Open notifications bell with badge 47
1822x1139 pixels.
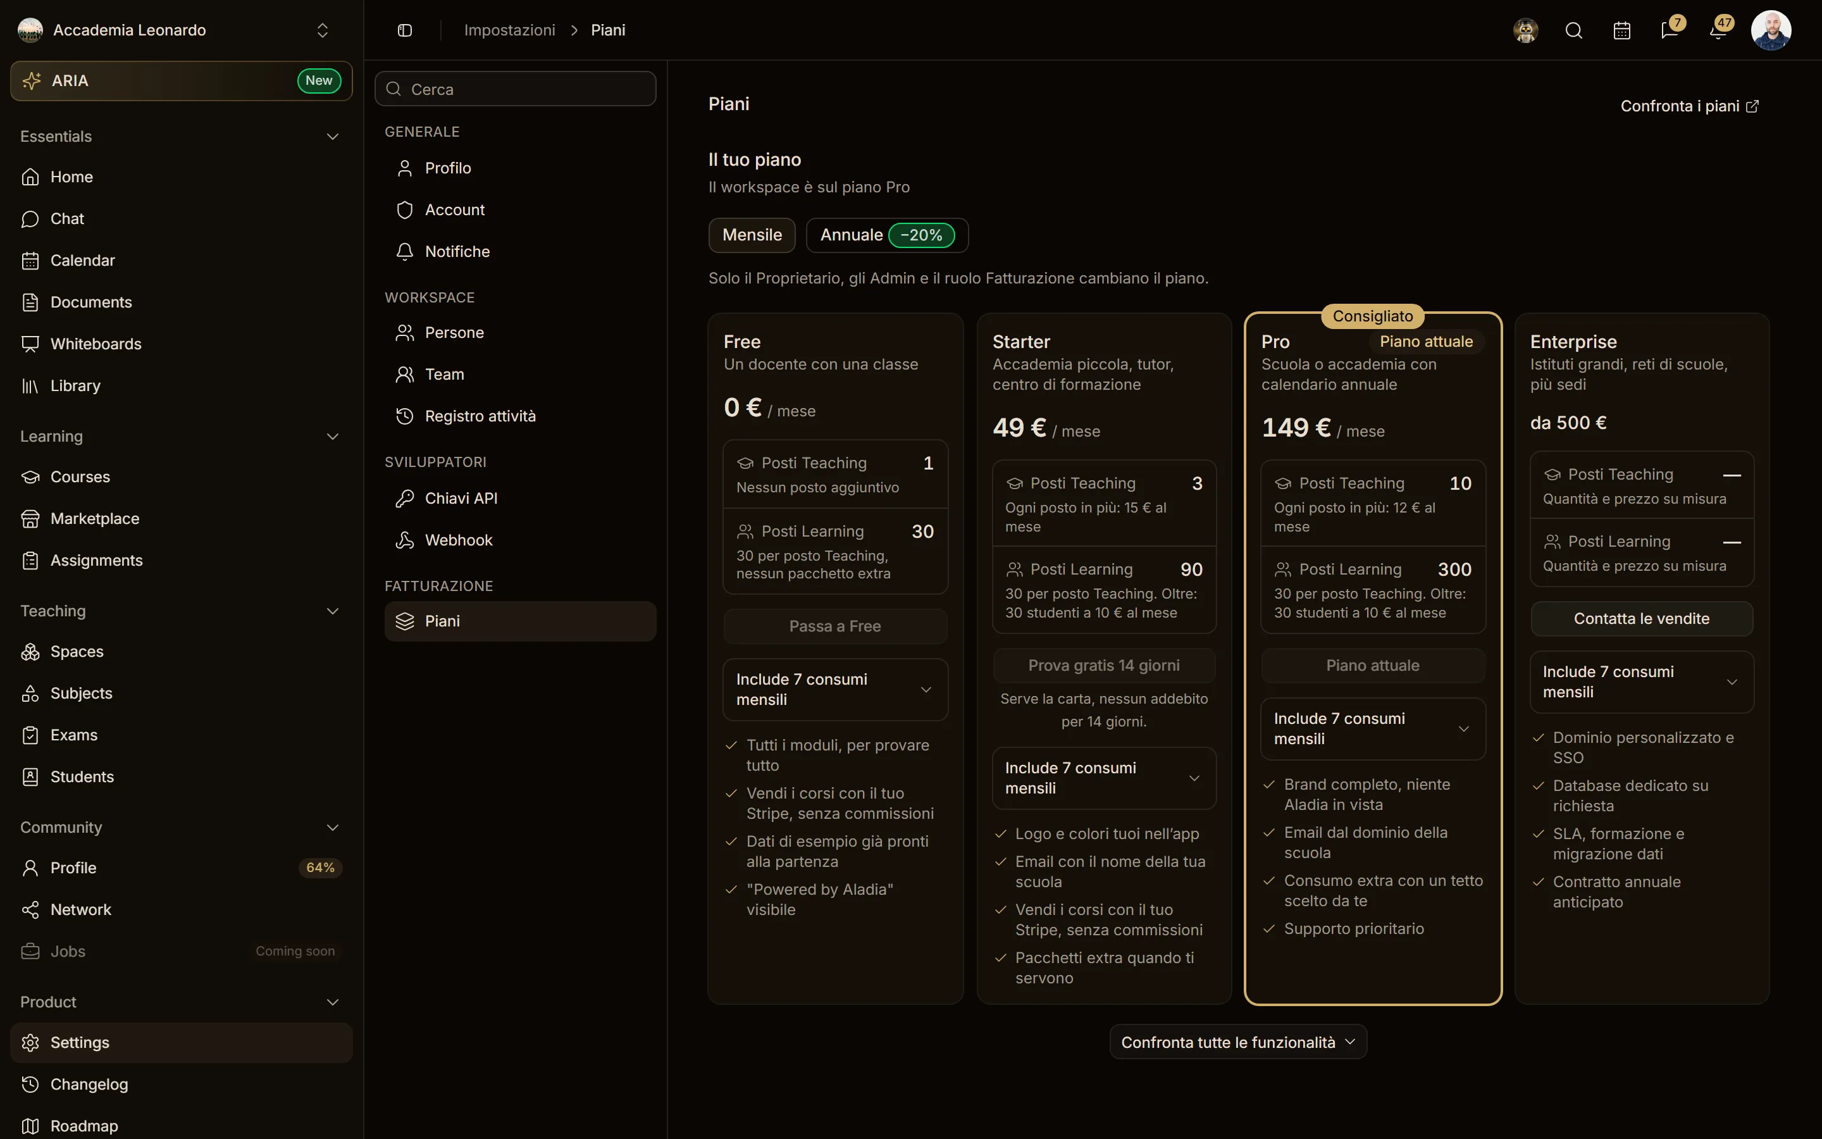coord(1719,29)
